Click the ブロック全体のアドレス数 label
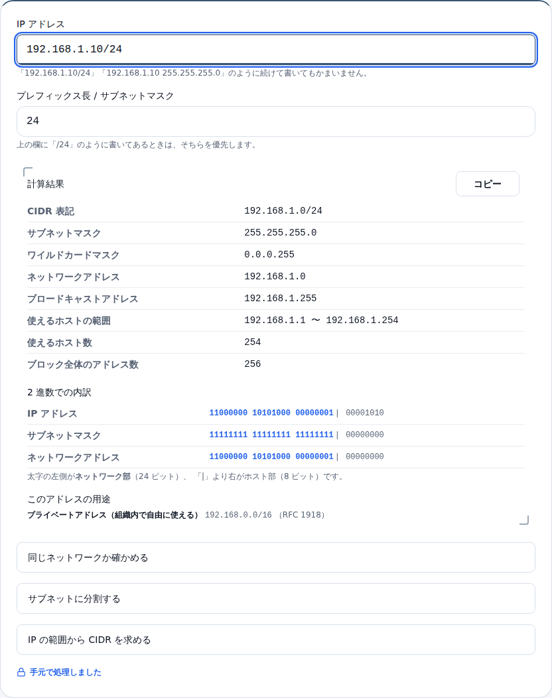The height and width of the screenshot is (698, 552). 83,364
